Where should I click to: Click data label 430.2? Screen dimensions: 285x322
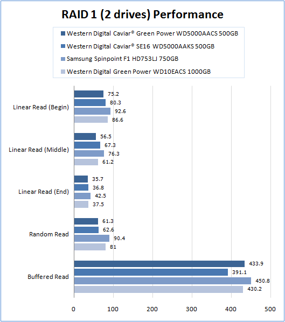255,289
